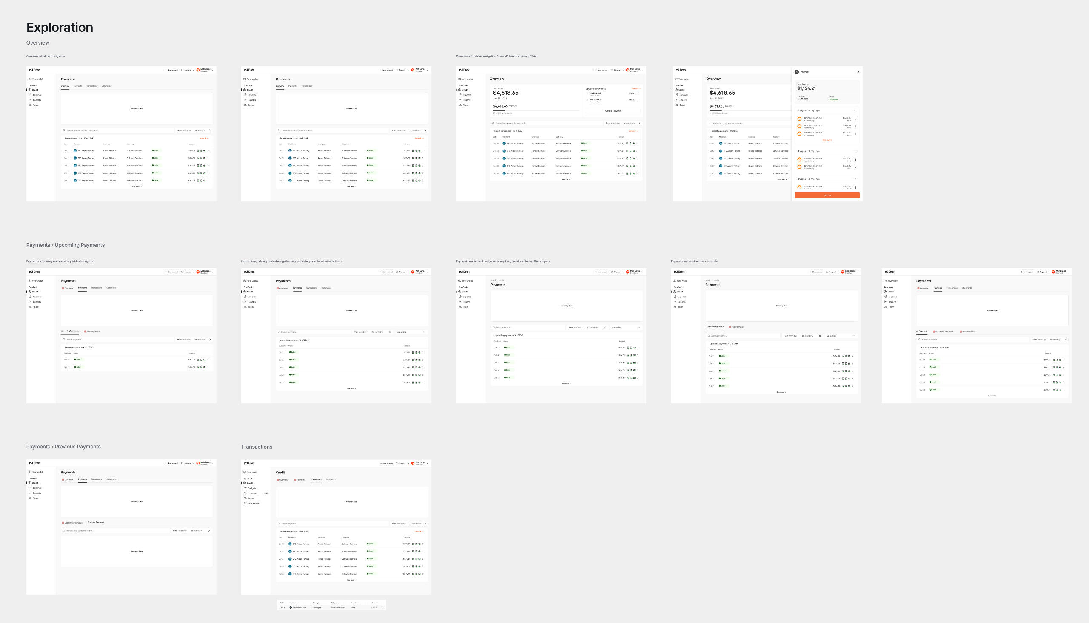
Task: Collapse the Charges · 30 days ago section
Action: pos(855,110)
